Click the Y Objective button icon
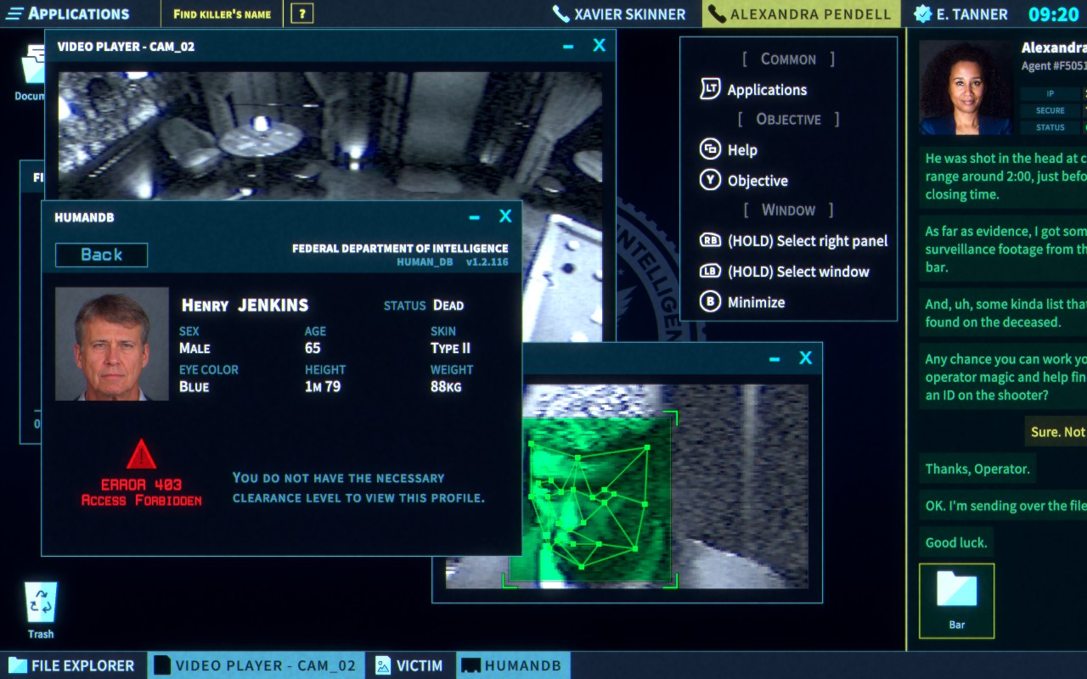Screen dimensions: 1087x679 (710, 180)
